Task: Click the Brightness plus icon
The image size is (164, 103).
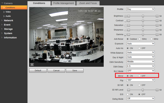Action: tap(157, 16)
